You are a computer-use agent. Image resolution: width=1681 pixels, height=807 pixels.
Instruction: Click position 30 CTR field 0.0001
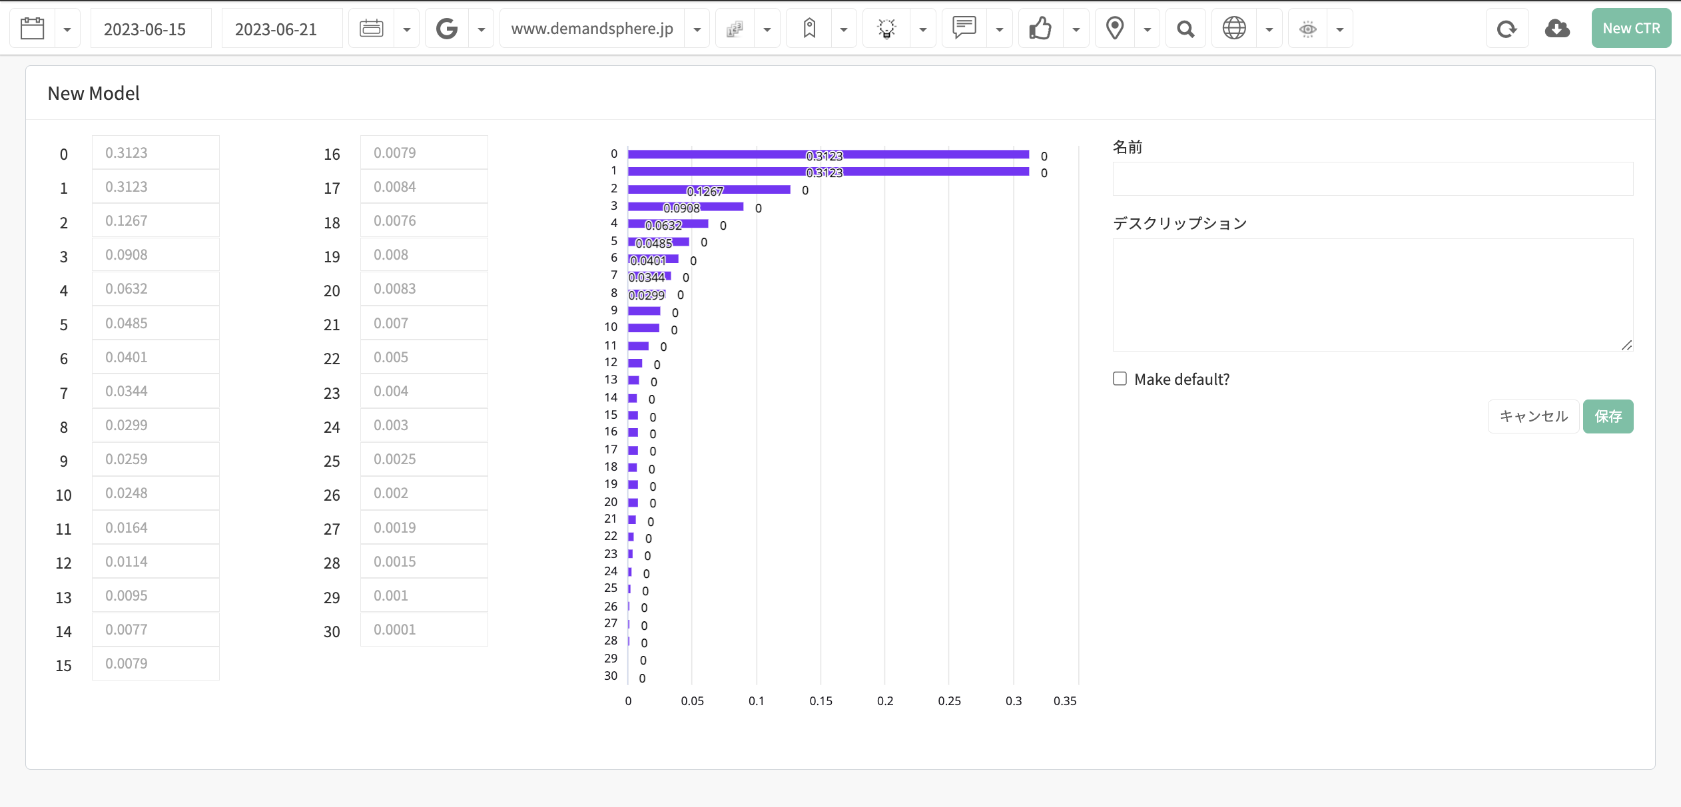pos(424,629)
